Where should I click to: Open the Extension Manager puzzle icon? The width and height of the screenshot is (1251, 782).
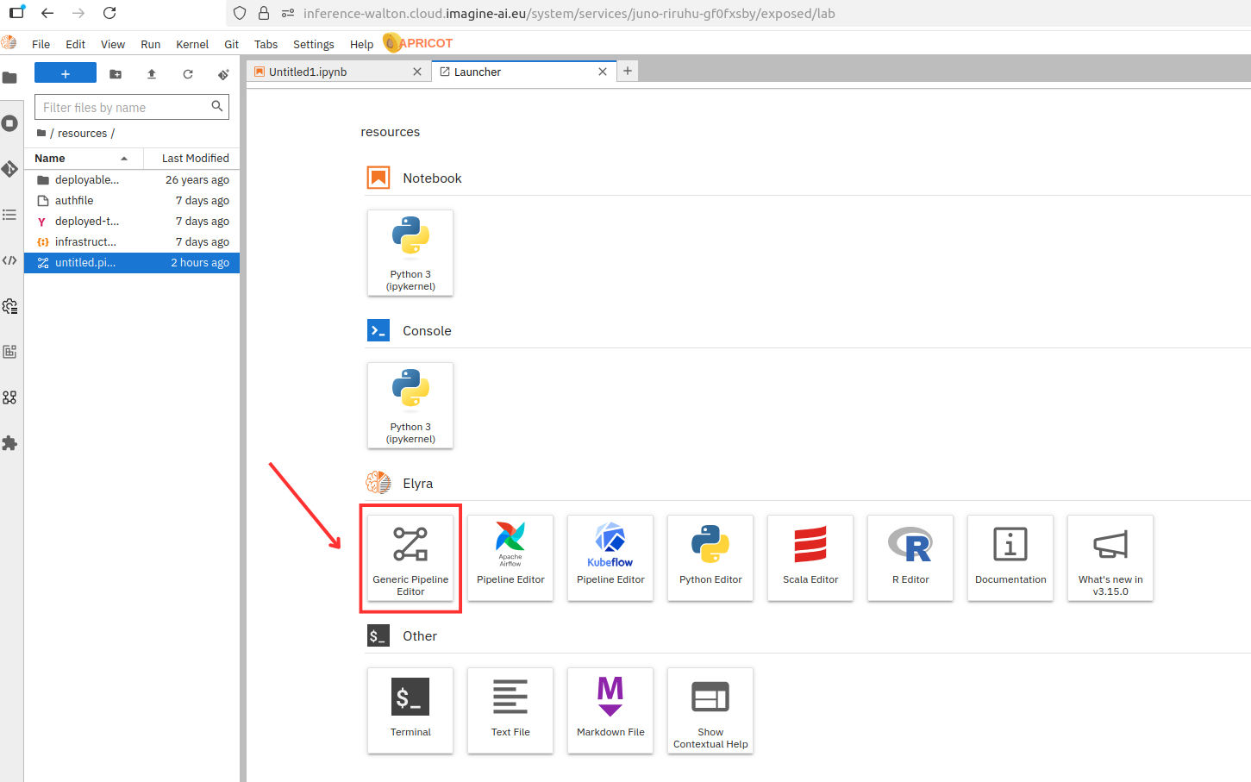tap(10, 443)
